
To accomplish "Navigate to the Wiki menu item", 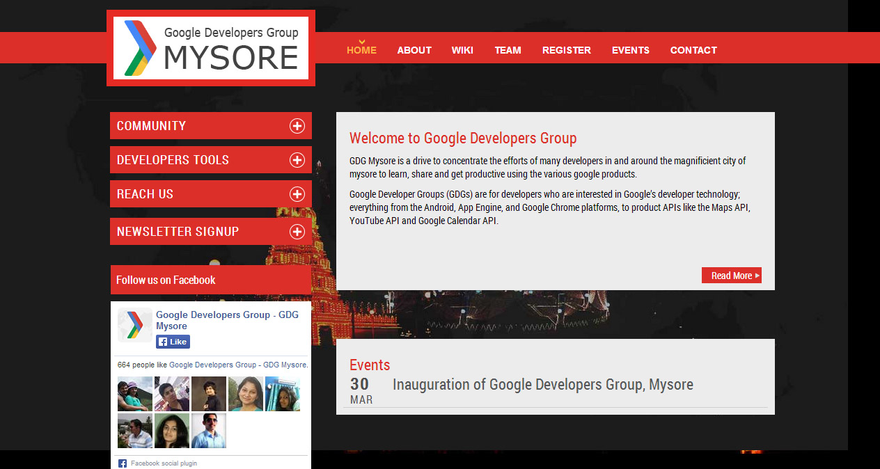I will pos(462,50).
